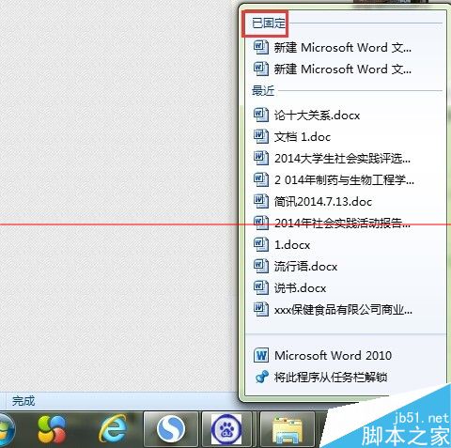The image size is (451, 448).
Task: Click the colorful four-ball taskbar icon
Action: coord(52,429)
